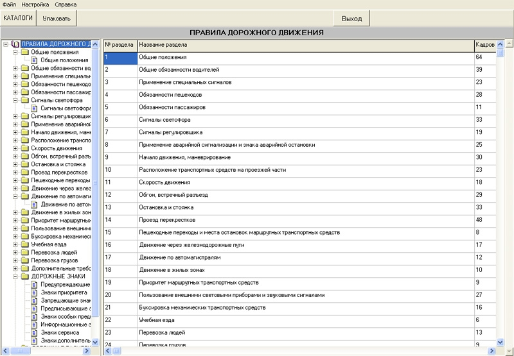Click the Кадров column header
Screen dimensions: 514x356
tap(485, 46)
